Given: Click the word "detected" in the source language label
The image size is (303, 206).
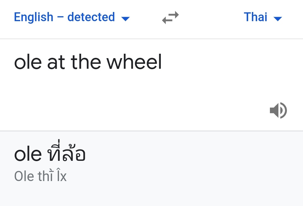Looking at the screenshot, I should pyautogui.click(x=91, y=17).
